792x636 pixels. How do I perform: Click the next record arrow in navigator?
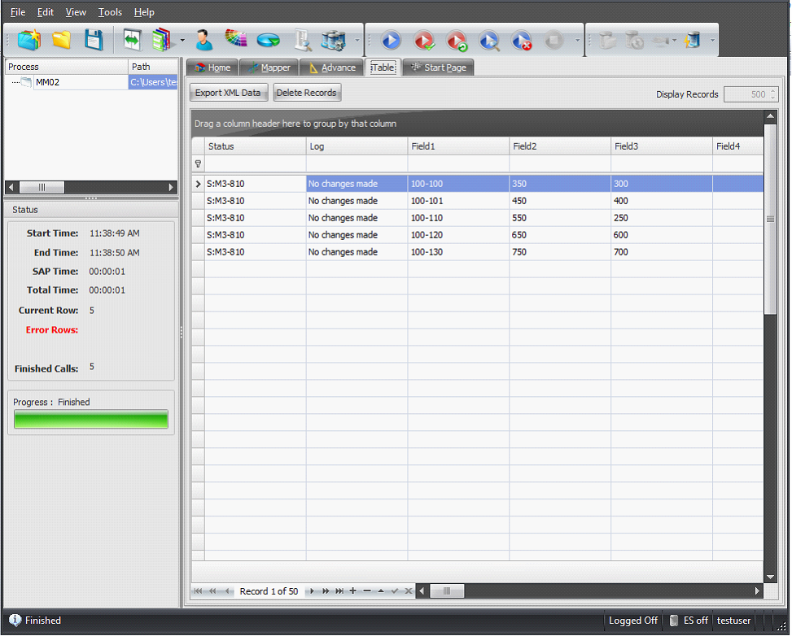312,591
